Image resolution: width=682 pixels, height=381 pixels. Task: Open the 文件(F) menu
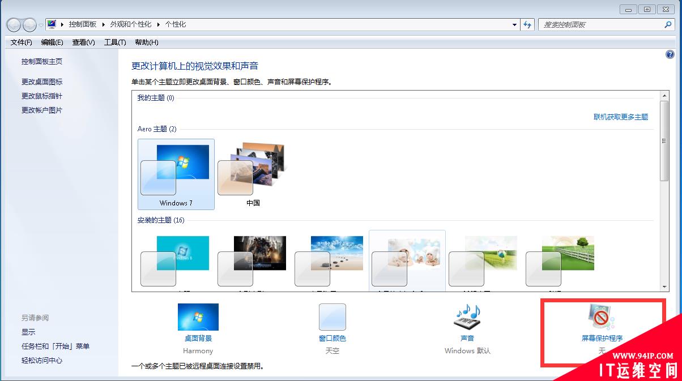(21, 42)
